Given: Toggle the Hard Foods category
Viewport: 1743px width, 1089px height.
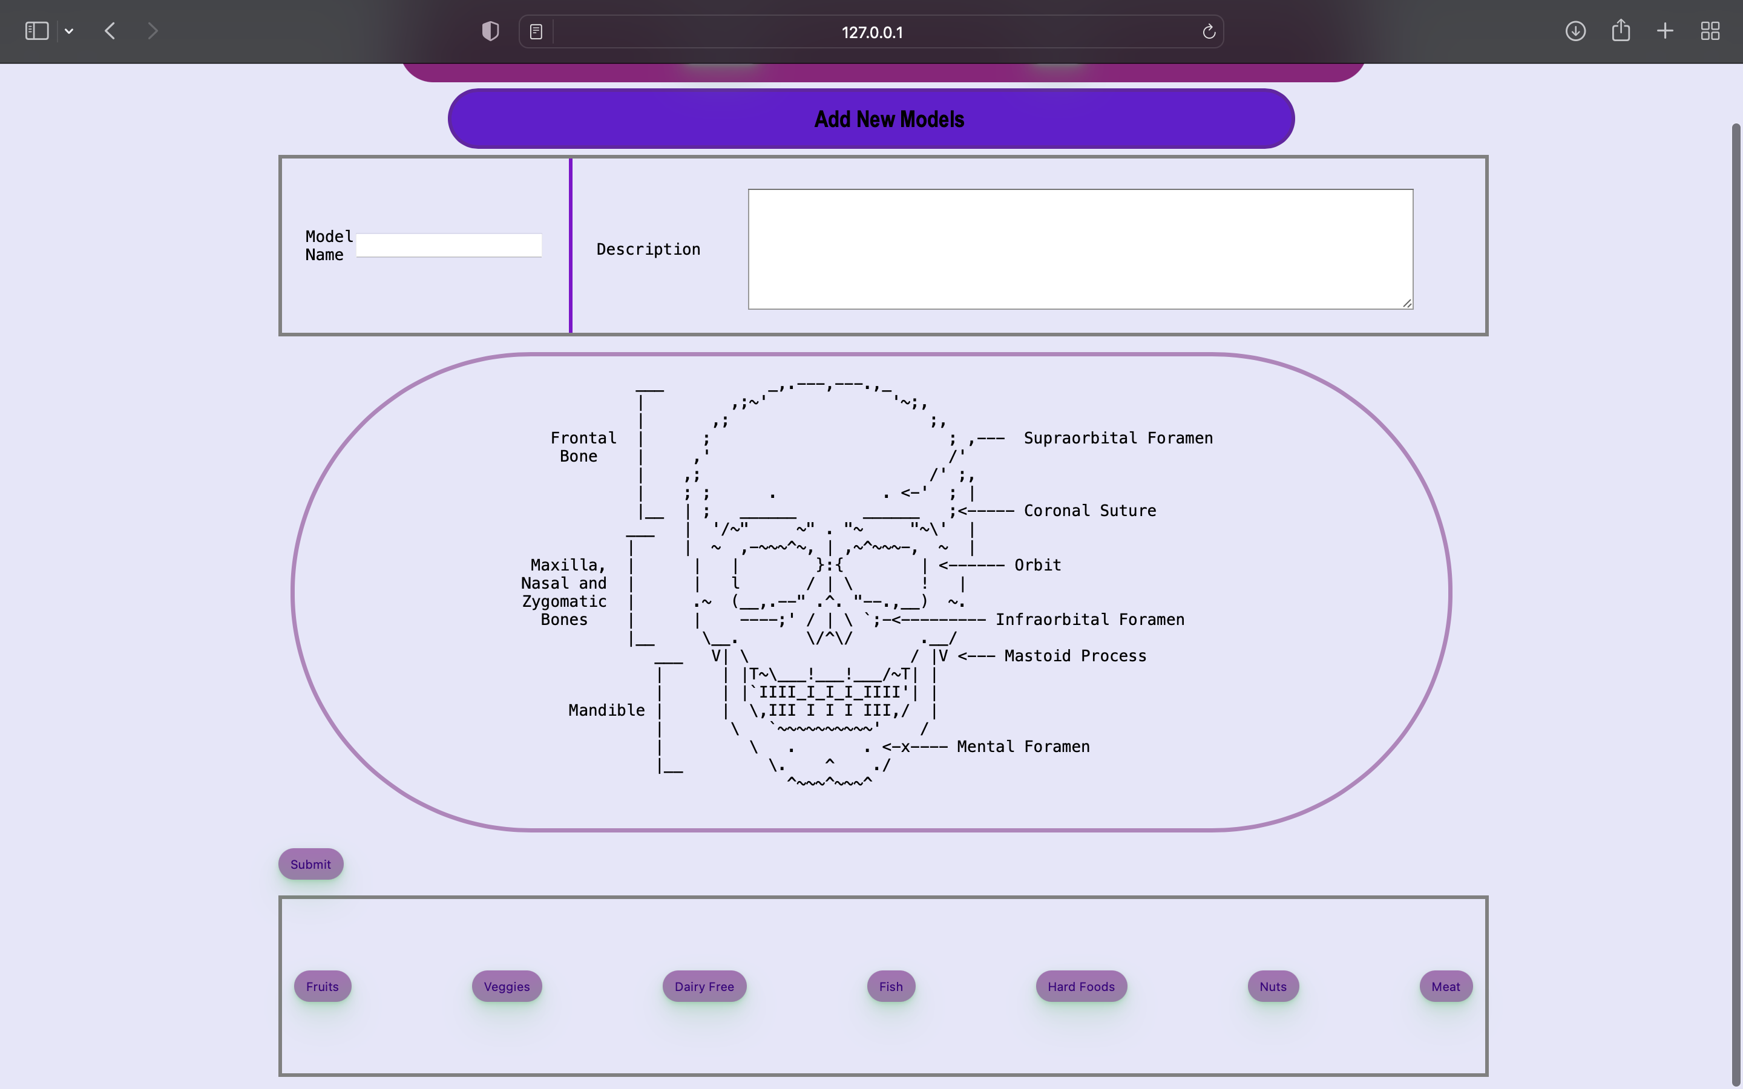Looking at the screenshot, I should point(1081,986).
